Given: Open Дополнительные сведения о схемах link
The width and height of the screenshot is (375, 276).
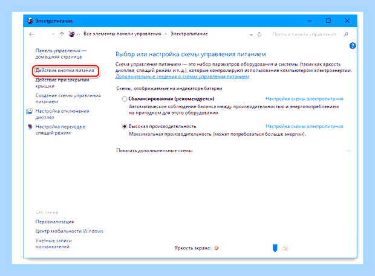Looking at the screenshot, I should point(182,77).
